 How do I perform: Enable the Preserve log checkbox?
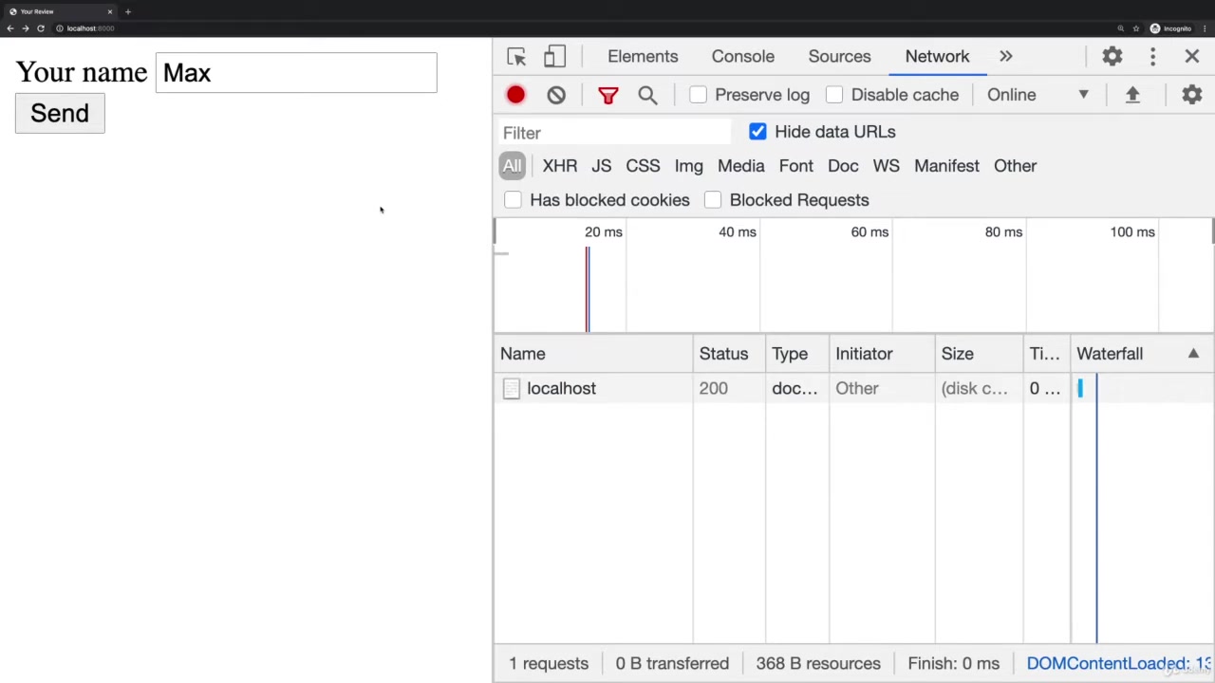(x=699, y=95)
